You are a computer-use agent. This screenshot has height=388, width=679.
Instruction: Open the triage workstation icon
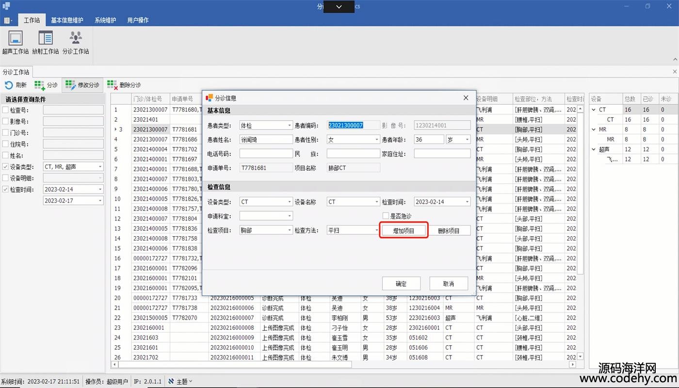(x=76, y=38)
